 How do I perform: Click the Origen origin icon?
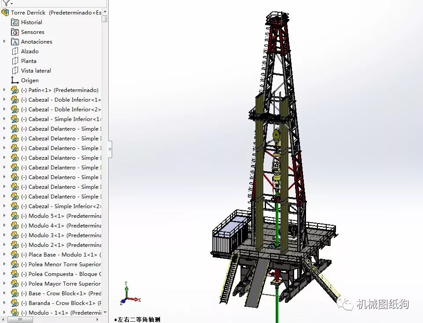pyautogui.click(x=15, y=80)
